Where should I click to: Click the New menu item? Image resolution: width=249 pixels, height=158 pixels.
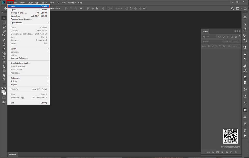[x=29, y=6]
